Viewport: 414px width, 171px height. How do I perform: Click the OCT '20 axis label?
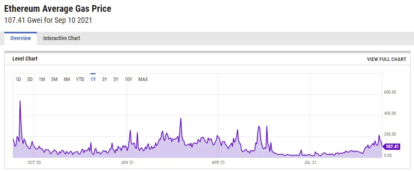[x=34, y=163]
